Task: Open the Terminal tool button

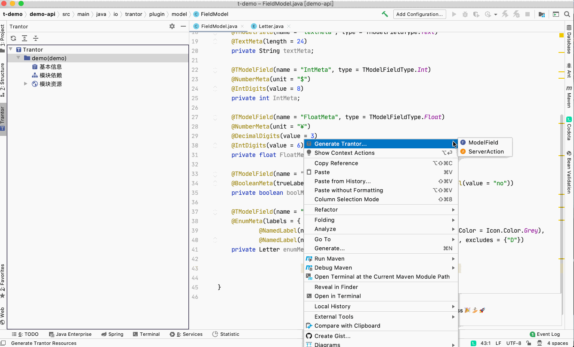Action: (x=146, y=334)
